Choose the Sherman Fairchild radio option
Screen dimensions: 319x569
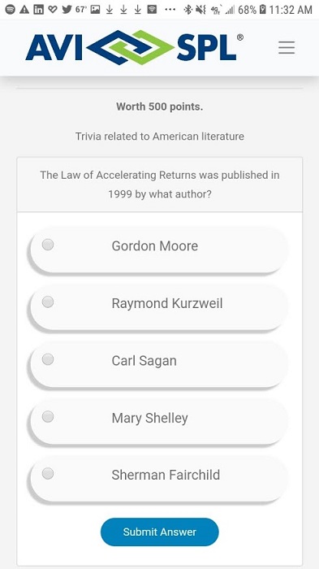pos(48,474)
